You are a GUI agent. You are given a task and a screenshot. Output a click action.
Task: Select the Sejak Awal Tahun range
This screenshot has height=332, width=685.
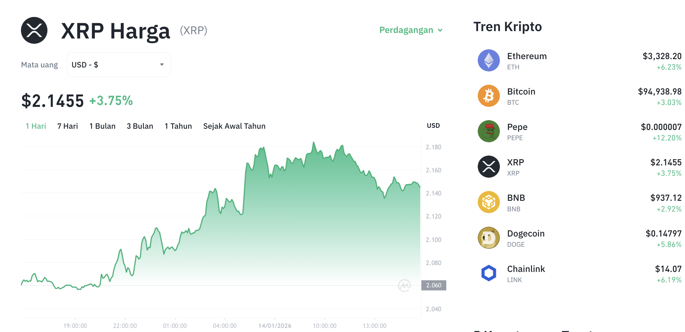[234, 126]
